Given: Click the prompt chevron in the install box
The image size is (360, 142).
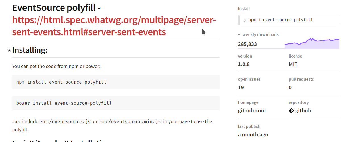Looking at the screenshot, I should click(245, 20).
